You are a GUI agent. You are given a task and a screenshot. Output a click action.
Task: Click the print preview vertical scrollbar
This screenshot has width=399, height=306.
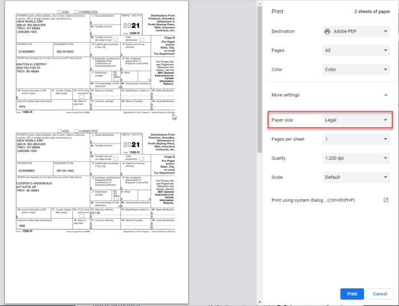259,69
